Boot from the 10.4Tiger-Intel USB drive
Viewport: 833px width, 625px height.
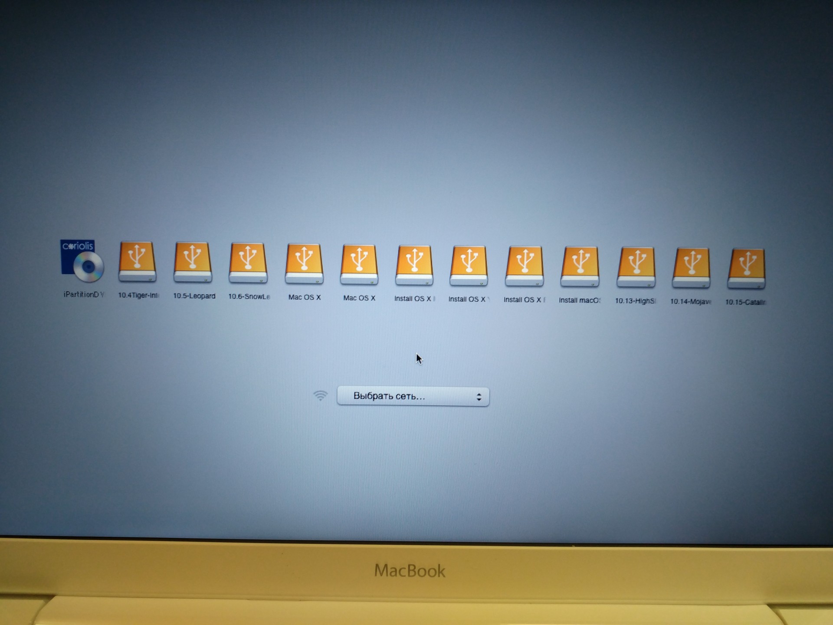pyautogui.click(x=137, y=262)
